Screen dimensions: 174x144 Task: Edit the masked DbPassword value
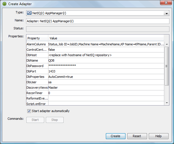[x=106, y=66]
